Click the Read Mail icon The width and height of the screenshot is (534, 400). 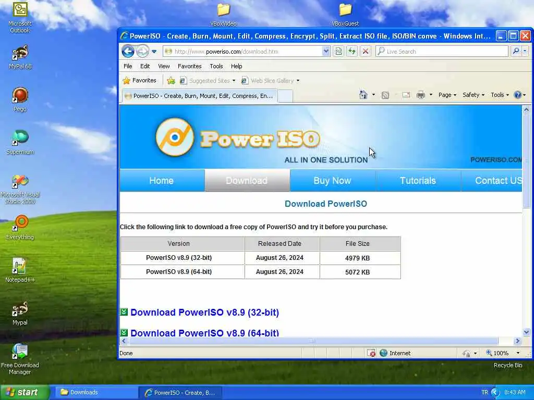(x=406, y=95)
